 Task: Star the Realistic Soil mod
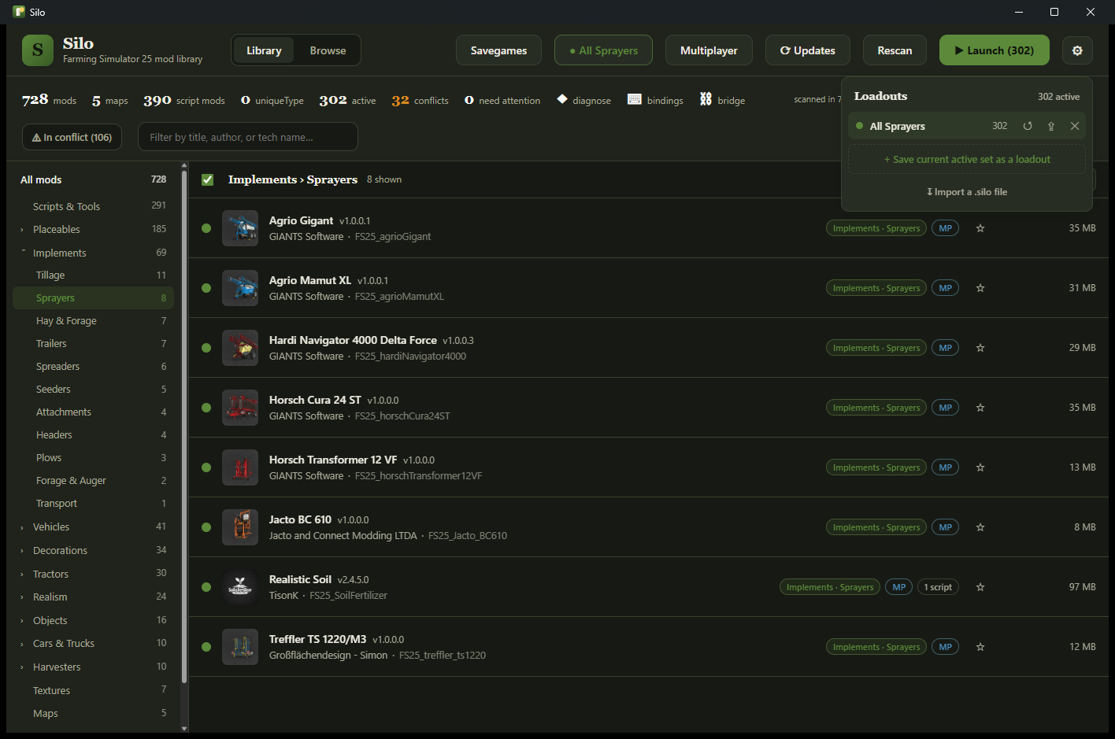pos(980,587)
